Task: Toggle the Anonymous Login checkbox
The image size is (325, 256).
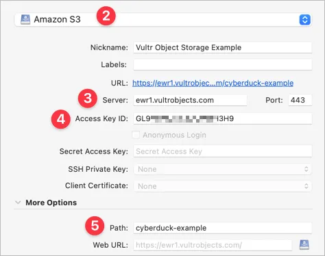Action: (136, 135)
